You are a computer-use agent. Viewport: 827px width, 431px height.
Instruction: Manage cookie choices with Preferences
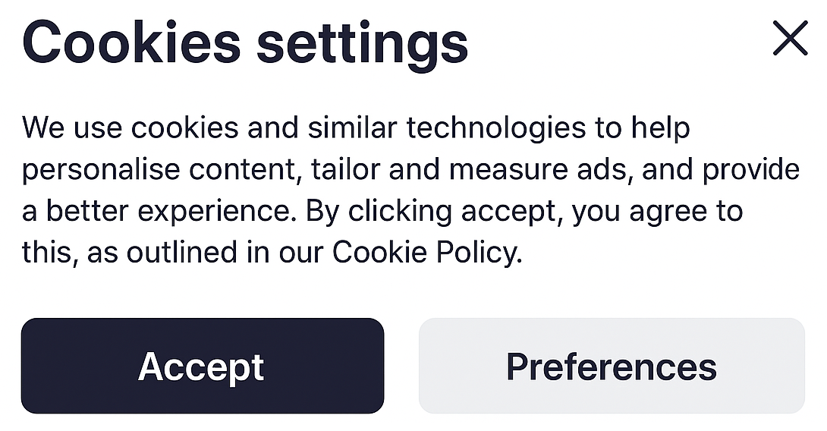click(x=611, y=367)
